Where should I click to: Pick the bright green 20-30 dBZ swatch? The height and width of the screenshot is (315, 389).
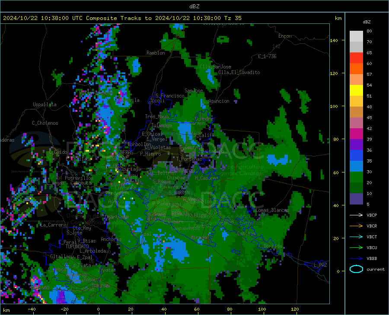356,177
